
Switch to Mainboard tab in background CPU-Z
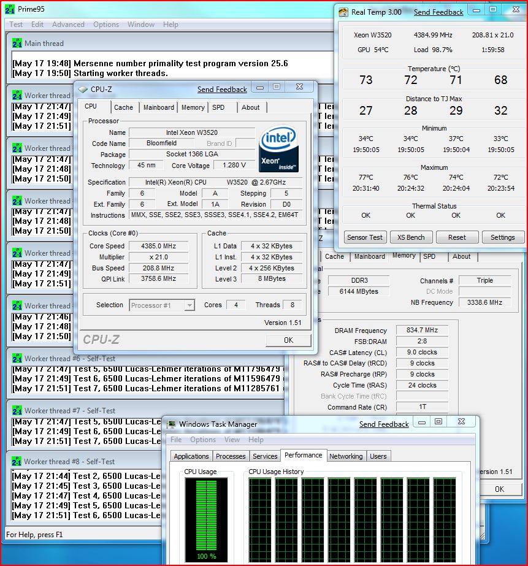tap(370, 257)
